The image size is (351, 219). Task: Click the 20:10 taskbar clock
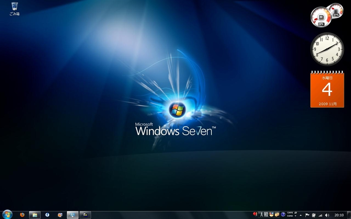pos(339,215)
